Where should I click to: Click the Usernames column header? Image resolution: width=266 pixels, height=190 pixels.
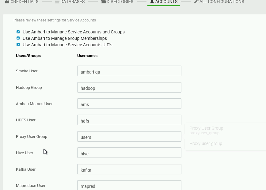click(x=87, y=56)
